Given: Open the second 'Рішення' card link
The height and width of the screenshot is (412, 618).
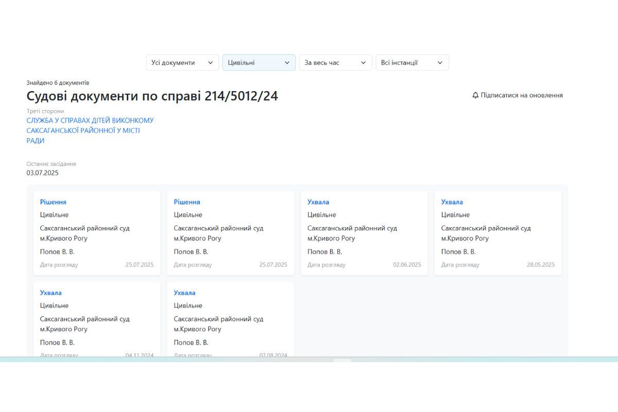Looking at the screenshot, I should pyautogui.click(x=187, y=202).
